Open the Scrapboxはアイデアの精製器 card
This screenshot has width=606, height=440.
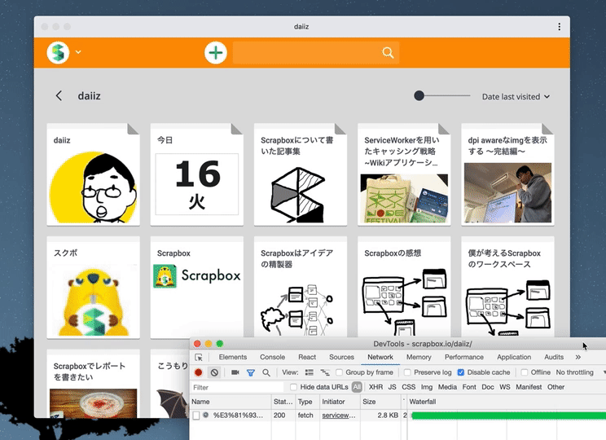click(x=301, y=288)
